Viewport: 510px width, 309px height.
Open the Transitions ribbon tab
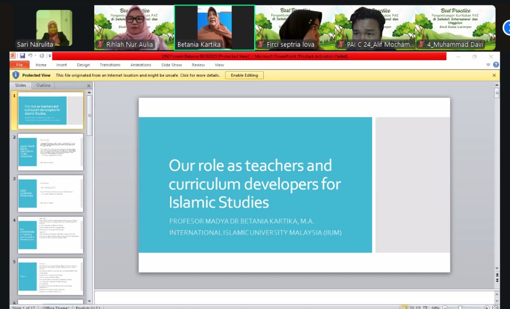(x=110, y=65)
